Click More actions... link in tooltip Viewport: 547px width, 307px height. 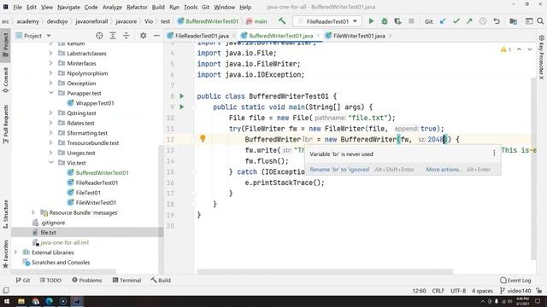click(x=444, y=170)
